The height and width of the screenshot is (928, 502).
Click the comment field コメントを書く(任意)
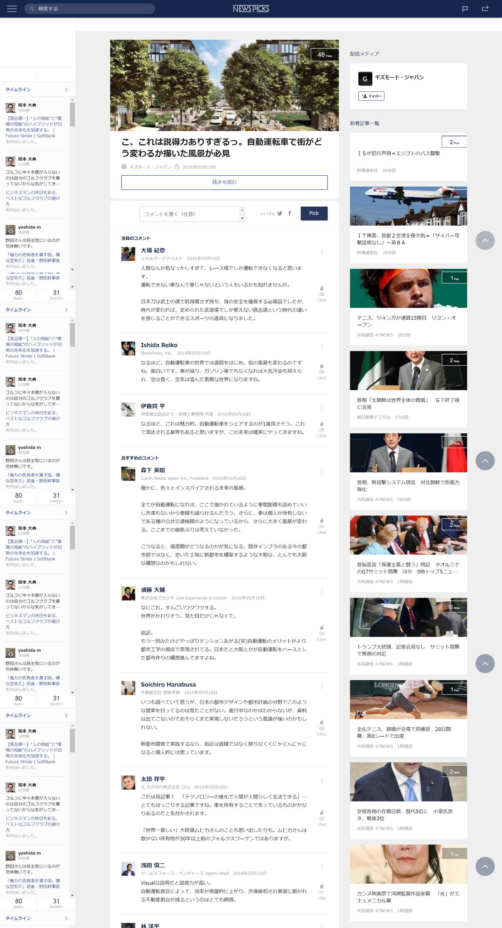[x=190, y=214]
